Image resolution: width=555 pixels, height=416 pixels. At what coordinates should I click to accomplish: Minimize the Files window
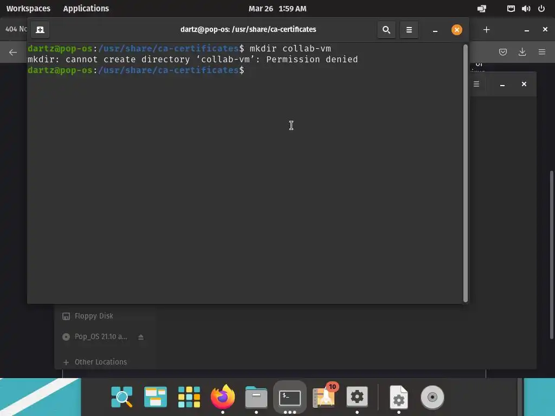pyautogui.click(x=502, y=84)
